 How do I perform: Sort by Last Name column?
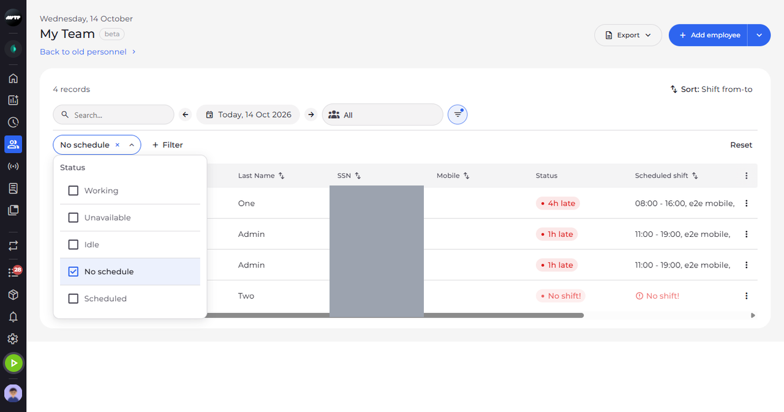point(281,176)
